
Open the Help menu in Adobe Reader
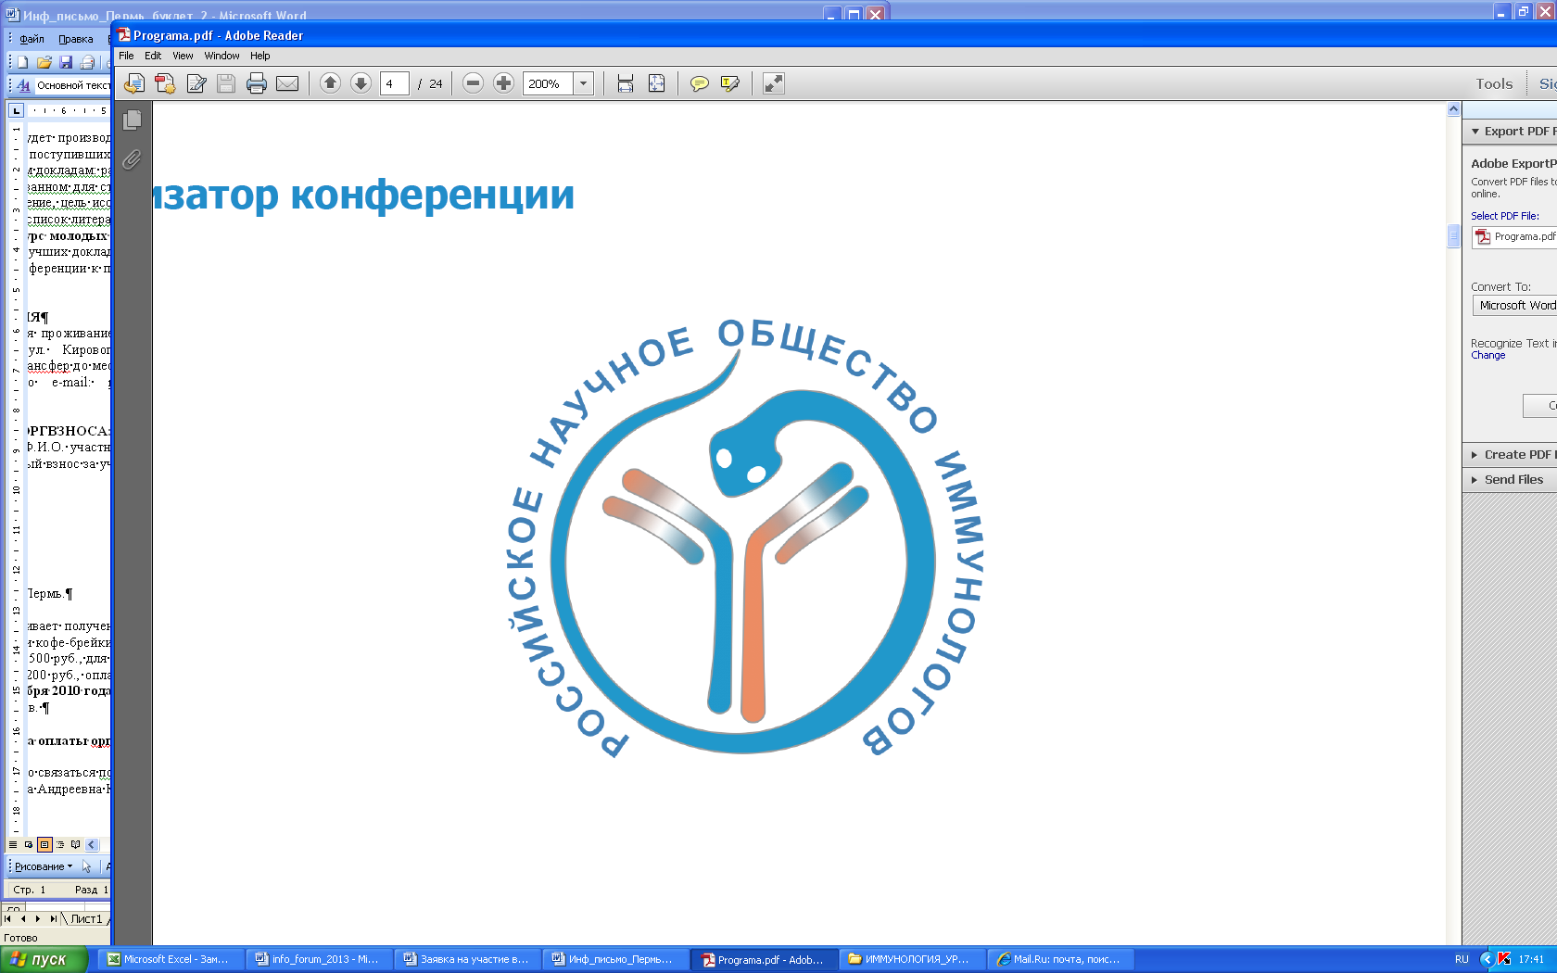pyautogui.click(x=259, y=56)
